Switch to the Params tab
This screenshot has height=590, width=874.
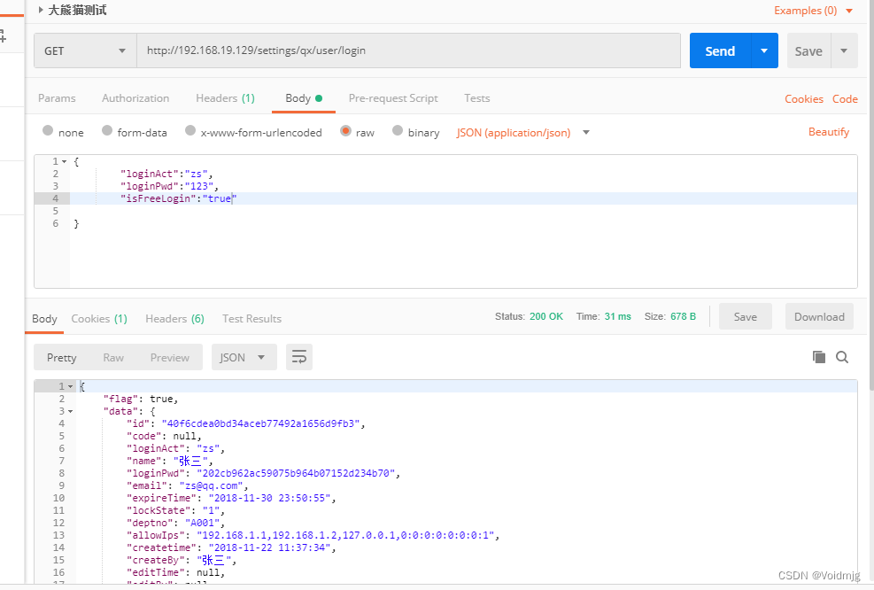57,98
